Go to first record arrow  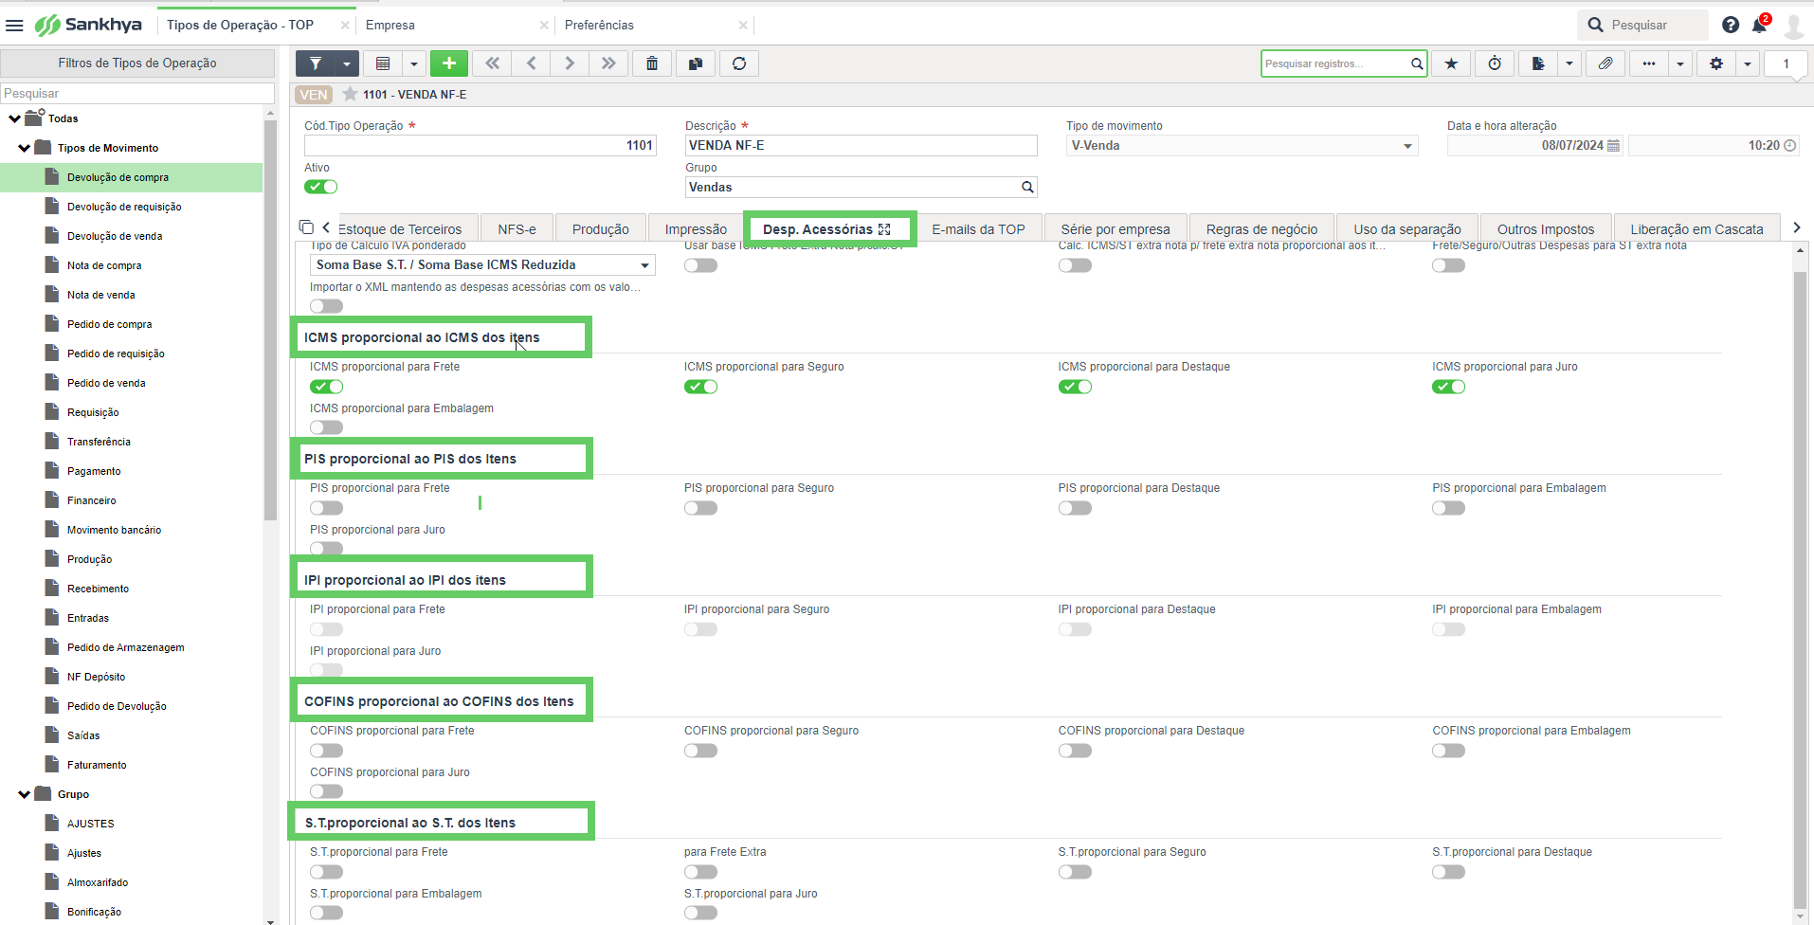pyautogui.click(x=492, y=63)
